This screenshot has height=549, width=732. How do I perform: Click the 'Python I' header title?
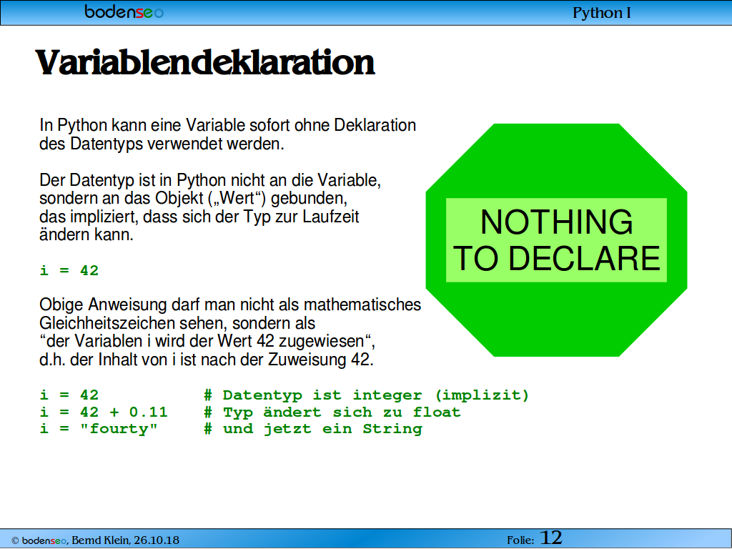point(601,13)
